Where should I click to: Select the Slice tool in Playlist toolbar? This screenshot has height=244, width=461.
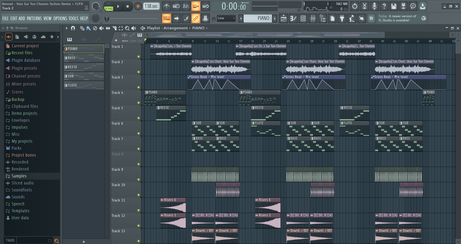click(114, 28)
